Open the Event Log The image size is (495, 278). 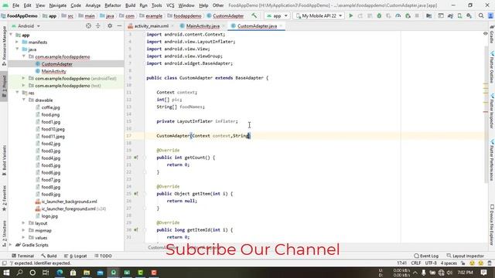point(426,256)
